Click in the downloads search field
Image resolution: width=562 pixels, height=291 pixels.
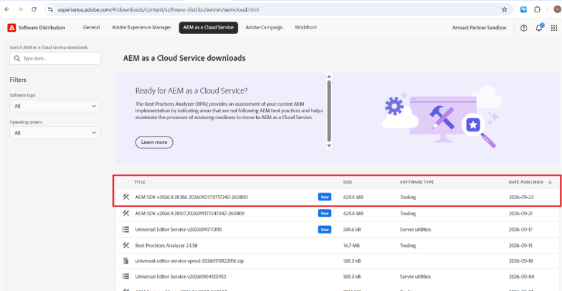click(55, 58)
